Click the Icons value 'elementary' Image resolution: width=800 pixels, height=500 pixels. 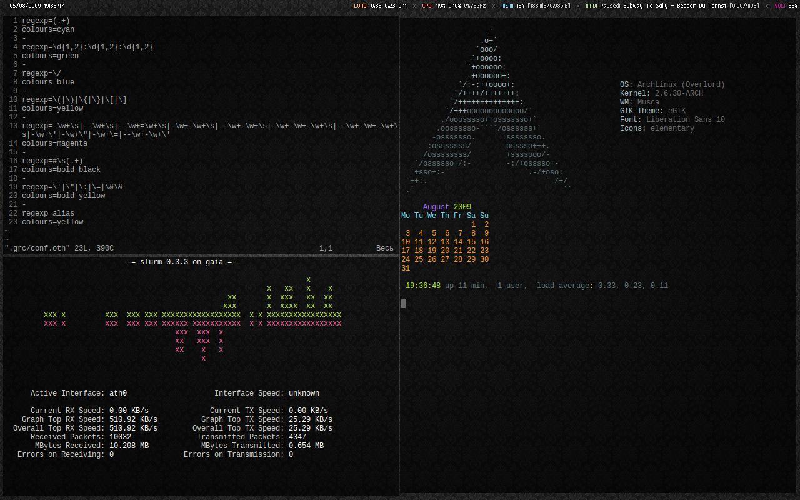tap(672, 128)
